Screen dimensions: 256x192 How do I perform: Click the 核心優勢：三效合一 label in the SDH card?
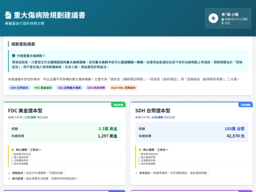pos(155,150)
